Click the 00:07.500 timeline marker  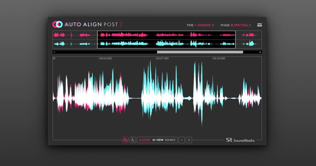[x=162, y=58]
